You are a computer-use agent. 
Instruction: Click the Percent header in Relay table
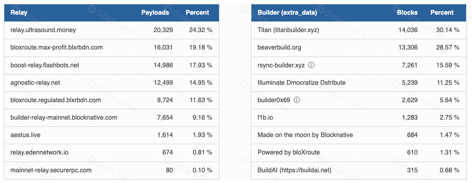point(197,13)
